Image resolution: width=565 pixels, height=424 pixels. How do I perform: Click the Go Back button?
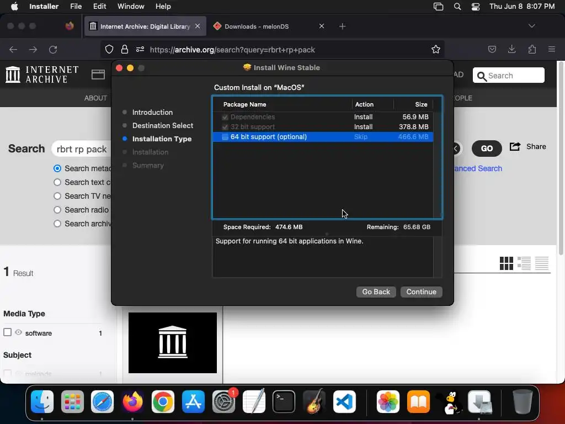[376, 291]
